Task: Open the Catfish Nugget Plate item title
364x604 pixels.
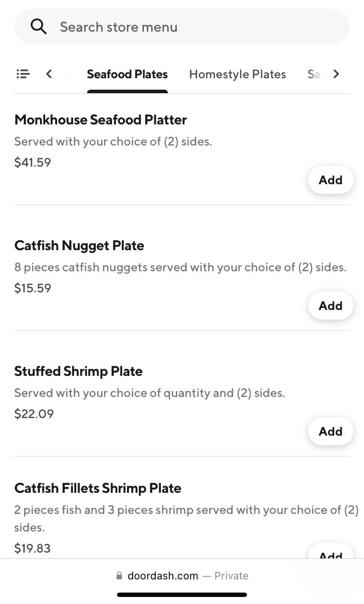Action: 79,245
